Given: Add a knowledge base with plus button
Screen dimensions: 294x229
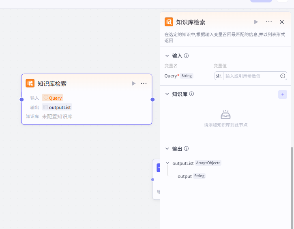Looking at the screenshot, I should tap(283, 94).
